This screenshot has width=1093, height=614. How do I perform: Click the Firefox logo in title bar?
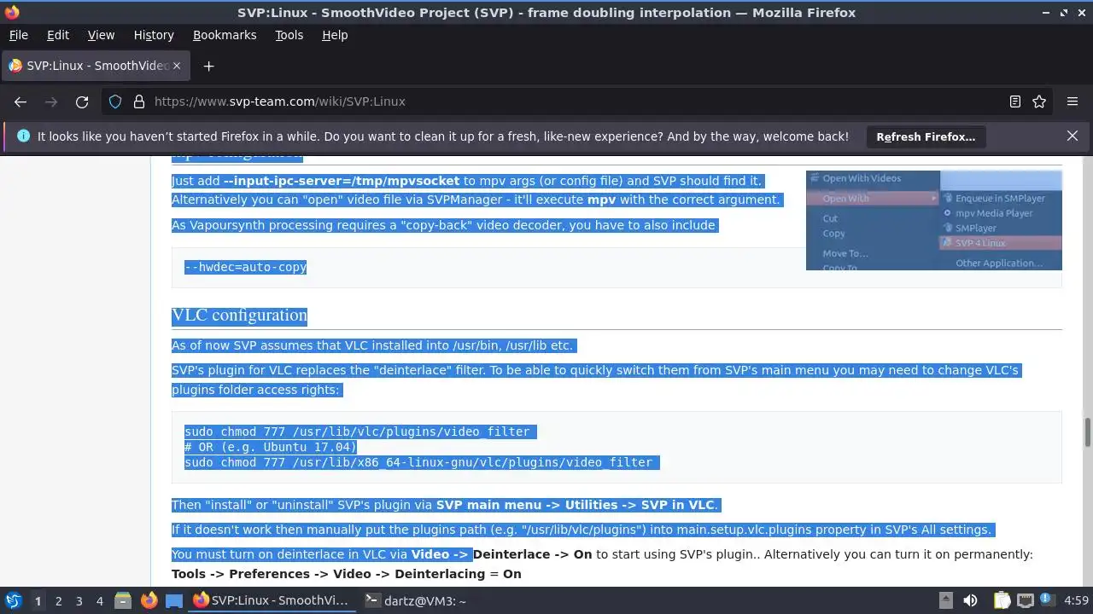coord(11,12)
